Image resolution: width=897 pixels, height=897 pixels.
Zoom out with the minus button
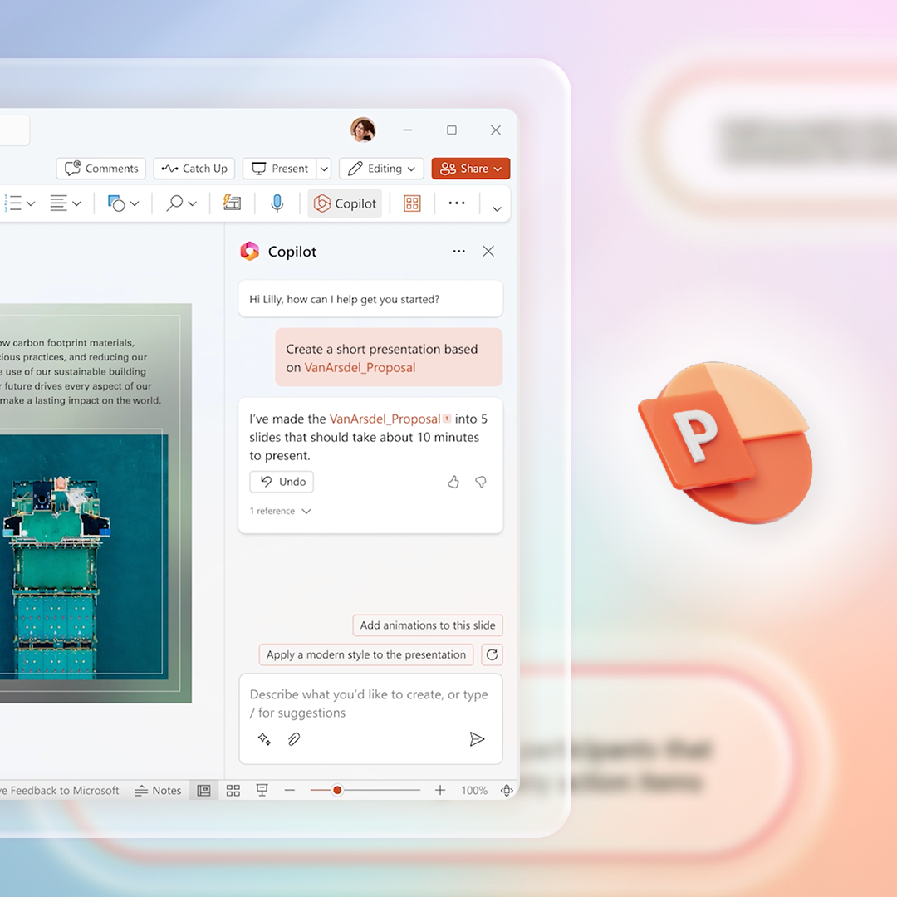290,790
